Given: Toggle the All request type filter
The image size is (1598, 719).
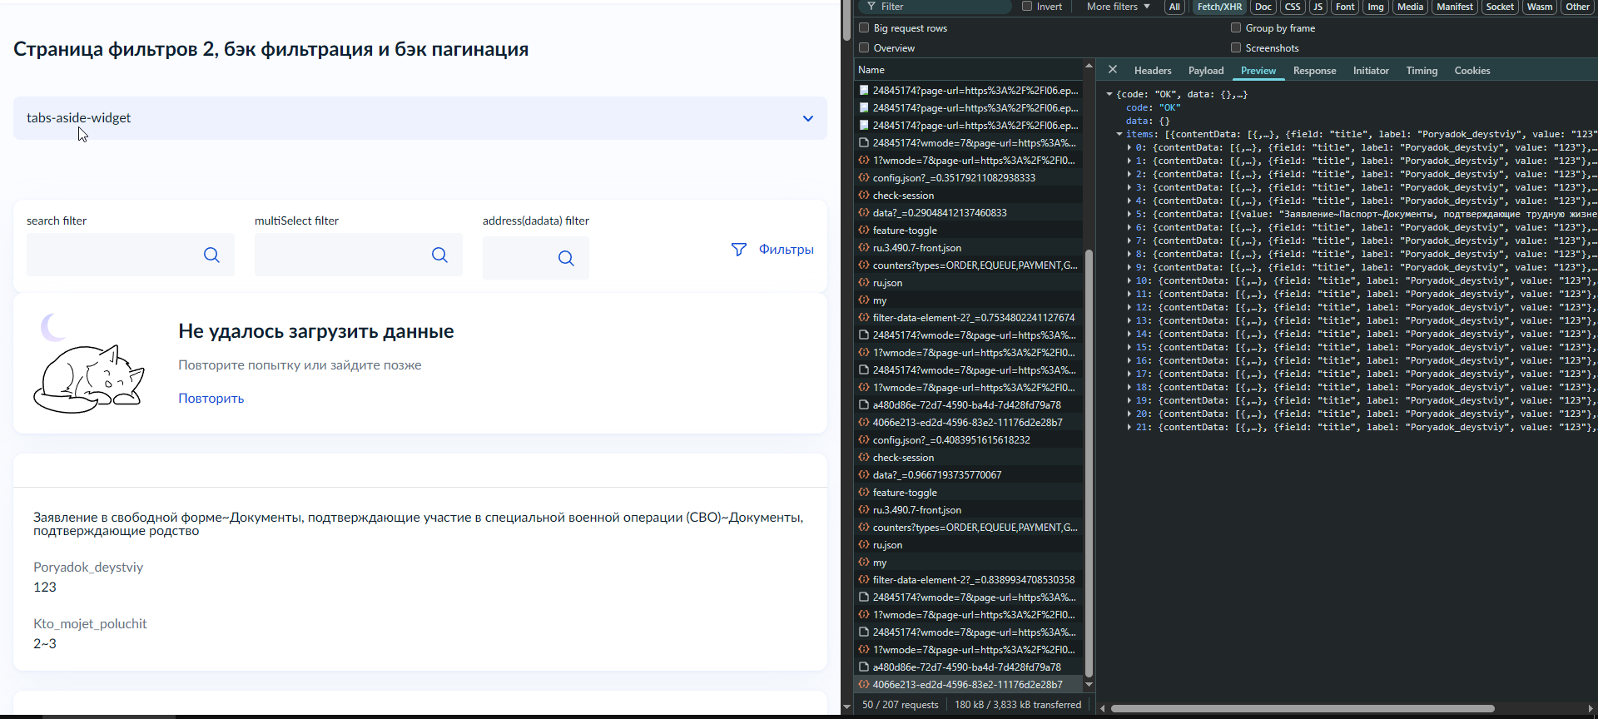Looking at the screenshot, I should tap(1174, 7).
